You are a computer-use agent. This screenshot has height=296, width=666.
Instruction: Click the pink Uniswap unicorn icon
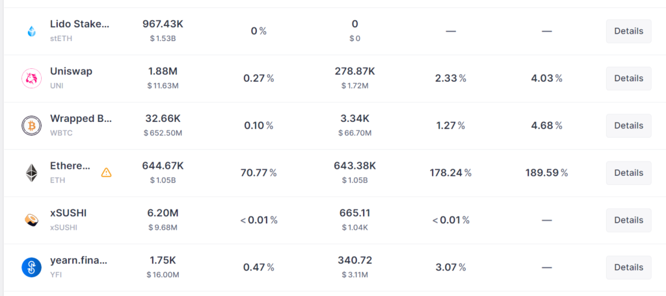point(31,79)
